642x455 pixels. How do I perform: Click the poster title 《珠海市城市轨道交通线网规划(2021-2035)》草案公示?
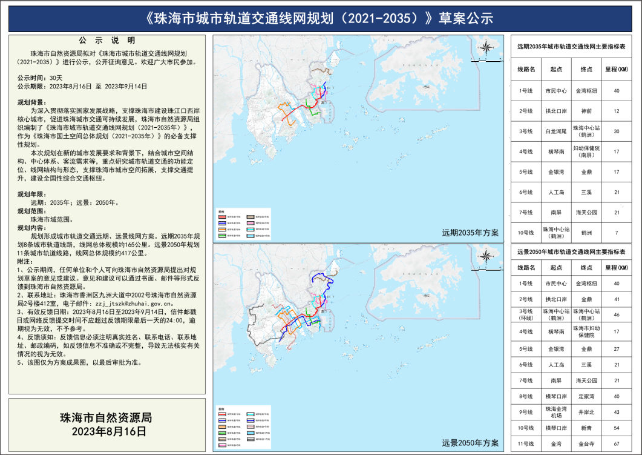(x=319, y=18)
